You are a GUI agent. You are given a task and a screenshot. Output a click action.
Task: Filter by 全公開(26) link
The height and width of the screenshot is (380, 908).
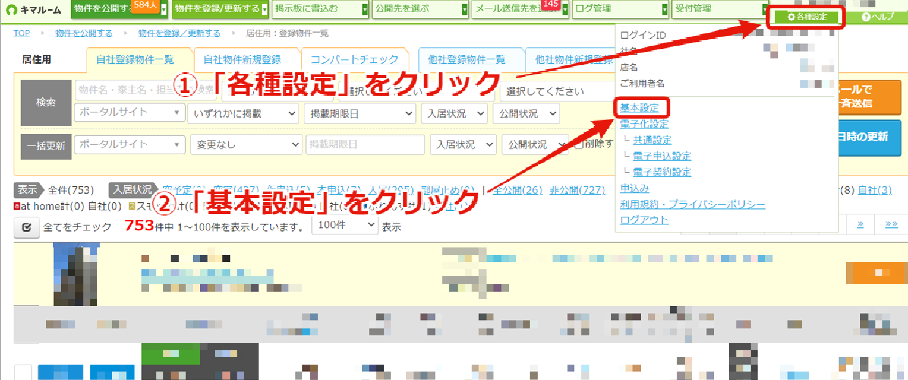click(x=519, y=190)
